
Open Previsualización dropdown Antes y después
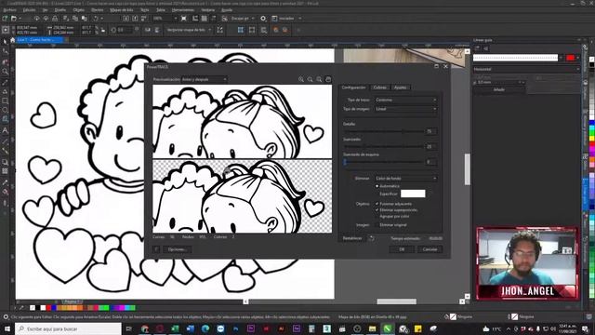(205, 79)
